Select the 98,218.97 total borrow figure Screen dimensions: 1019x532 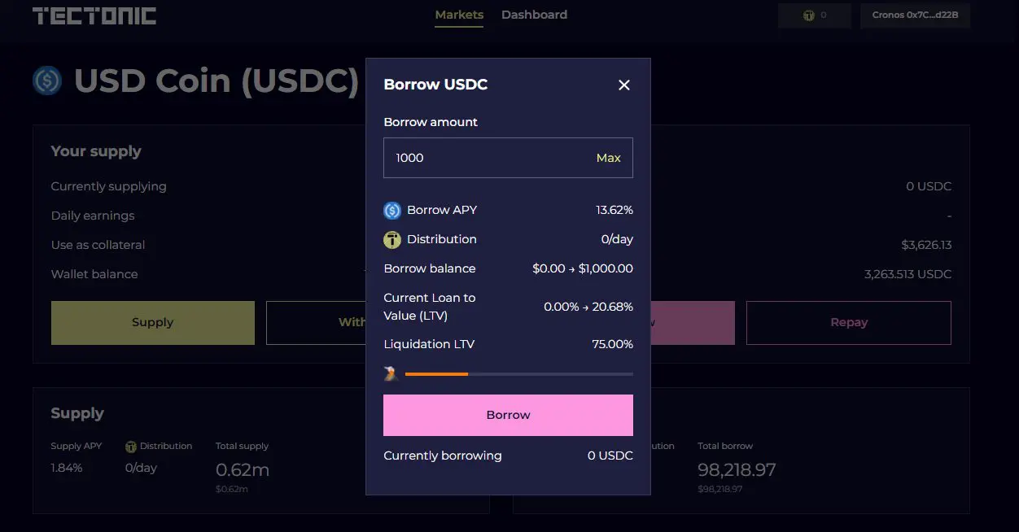(x=737, y=470)
